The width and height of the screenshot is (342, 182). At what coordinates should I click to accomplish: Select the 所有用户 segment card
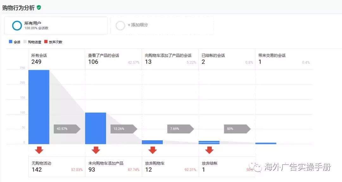[x=56, y=26]
